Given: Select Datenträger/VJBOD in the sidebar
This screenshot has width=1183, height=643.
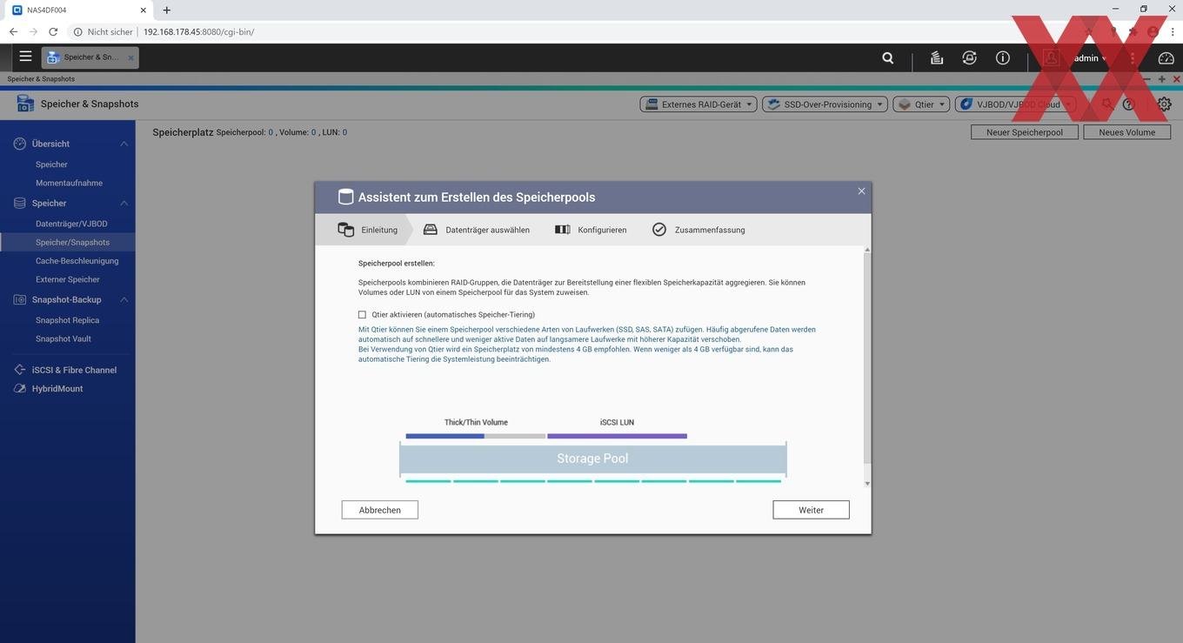Looking at the screenshot, I should 71,224.
